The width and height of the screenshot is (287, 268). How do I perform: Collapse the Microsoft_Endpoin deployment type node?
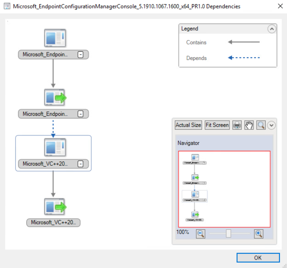click(80, 114)
